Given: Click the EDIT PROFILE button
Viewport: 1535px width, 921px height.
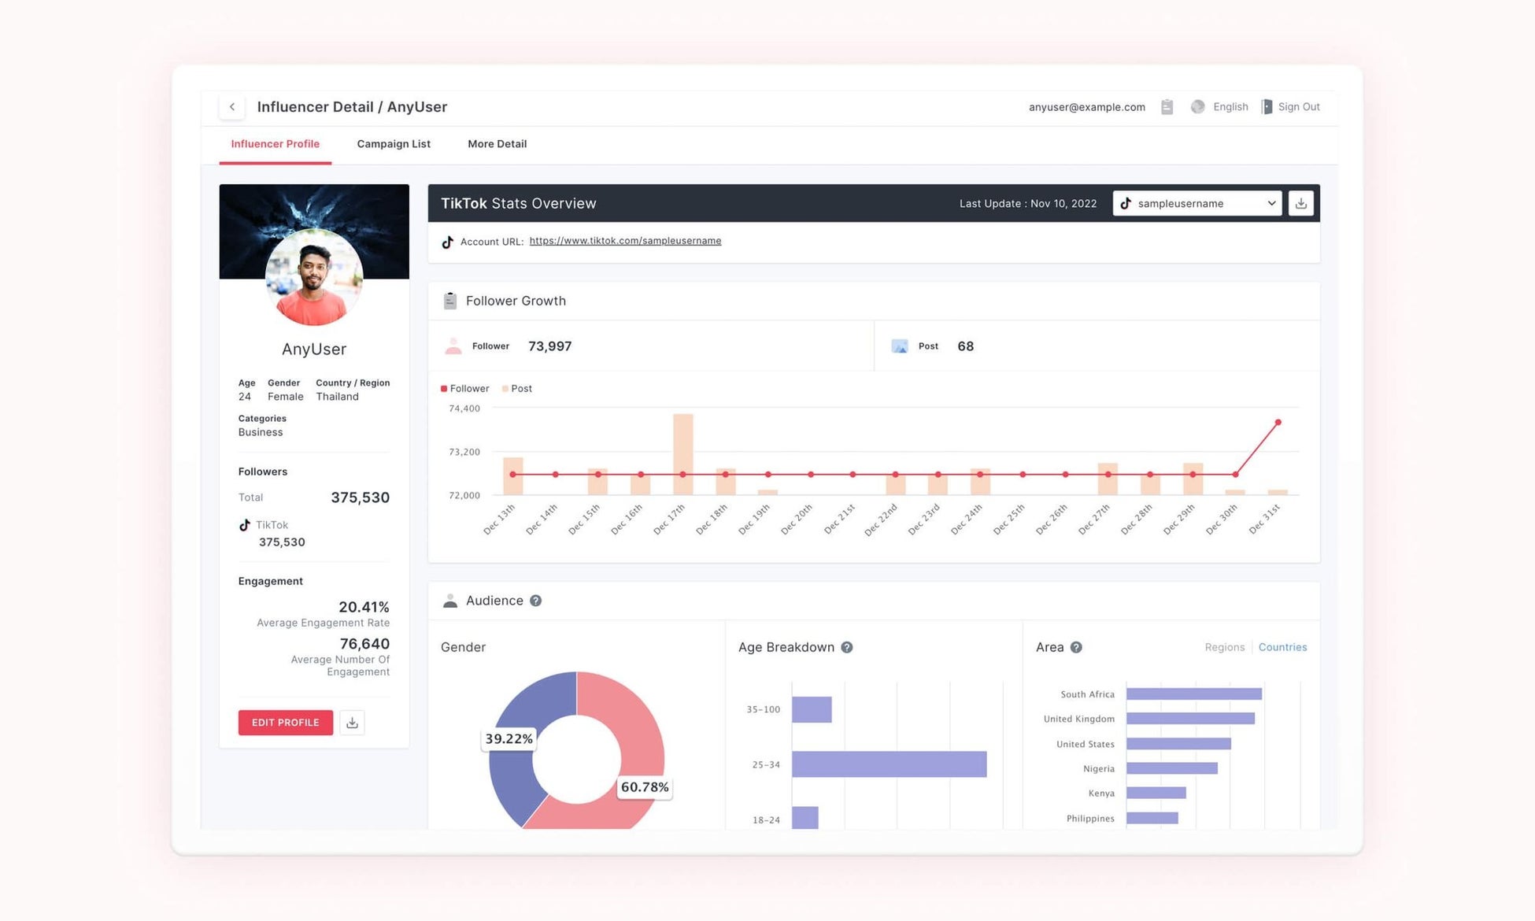Looking at the screenshot, I should tap(285, 723).
